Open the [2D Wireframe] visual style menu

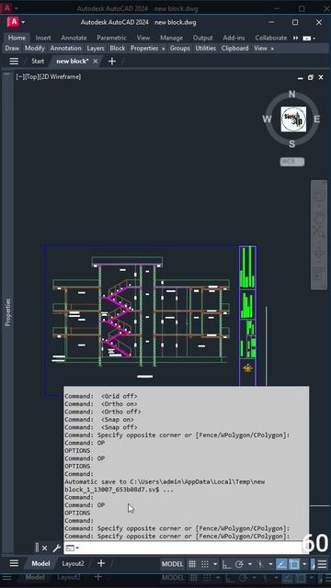click(59, 77)
